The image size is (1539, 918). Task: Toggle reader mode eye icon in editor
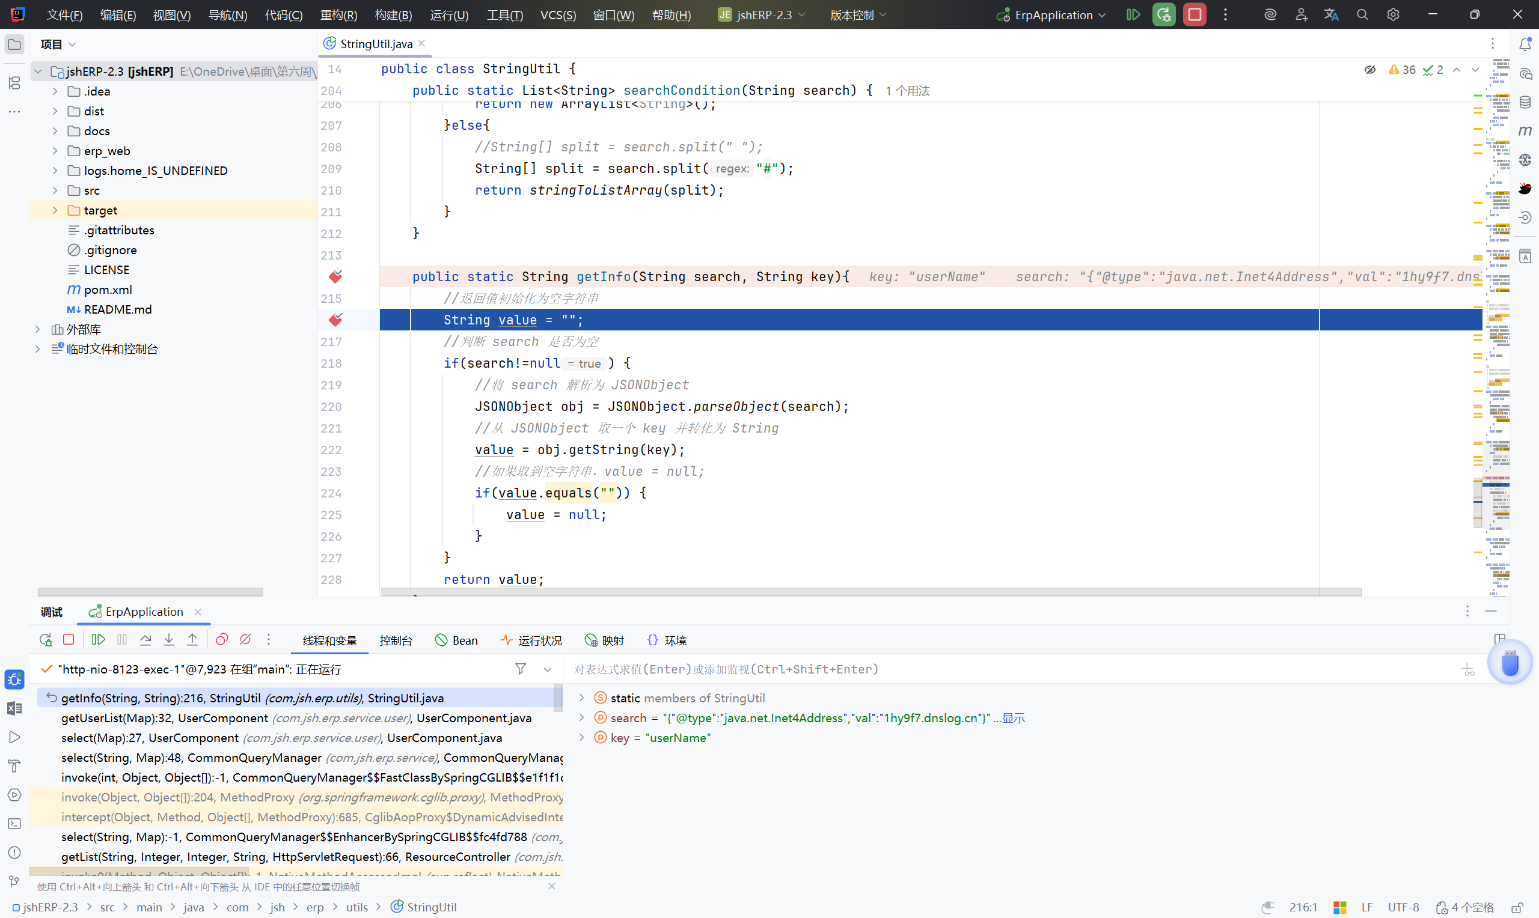tap(1369, 70)
